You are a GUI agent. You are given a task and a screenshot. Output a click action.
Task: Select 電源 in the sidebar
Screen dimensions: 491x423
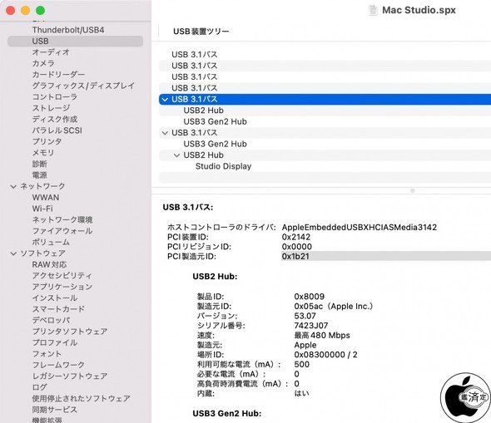39,175
